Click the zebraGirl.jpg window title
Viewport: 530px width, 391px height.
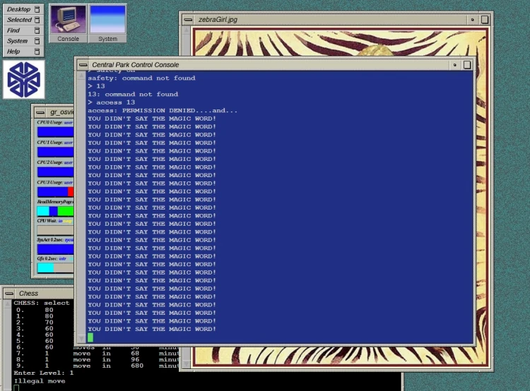click(218, 20)
